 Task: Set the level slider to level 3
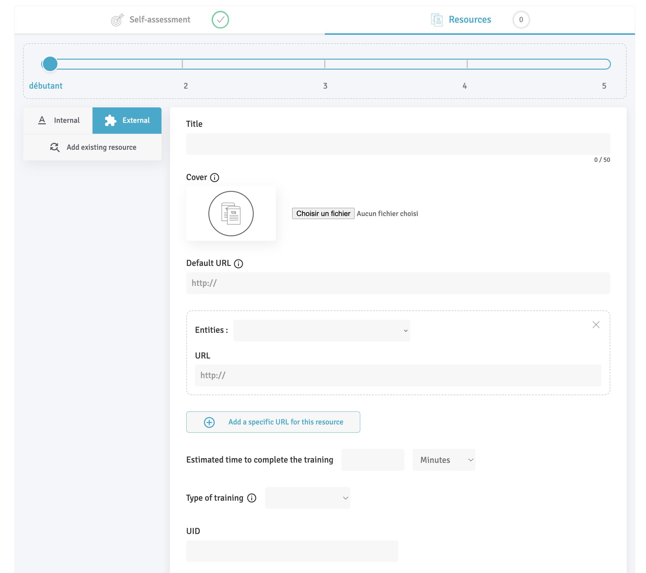325,64
